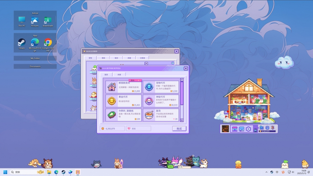Click the heart monitor icon in game toolbar
The height and width of the screenshot is (176, 313).
click(241, 129)
